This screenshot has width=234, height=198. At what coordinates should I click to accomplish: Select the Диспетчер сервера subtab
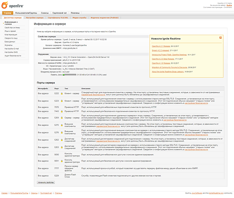pyautogui.click(x=13, y=18)
